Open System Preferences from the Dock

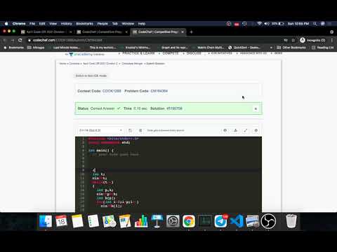pos(173,221)
